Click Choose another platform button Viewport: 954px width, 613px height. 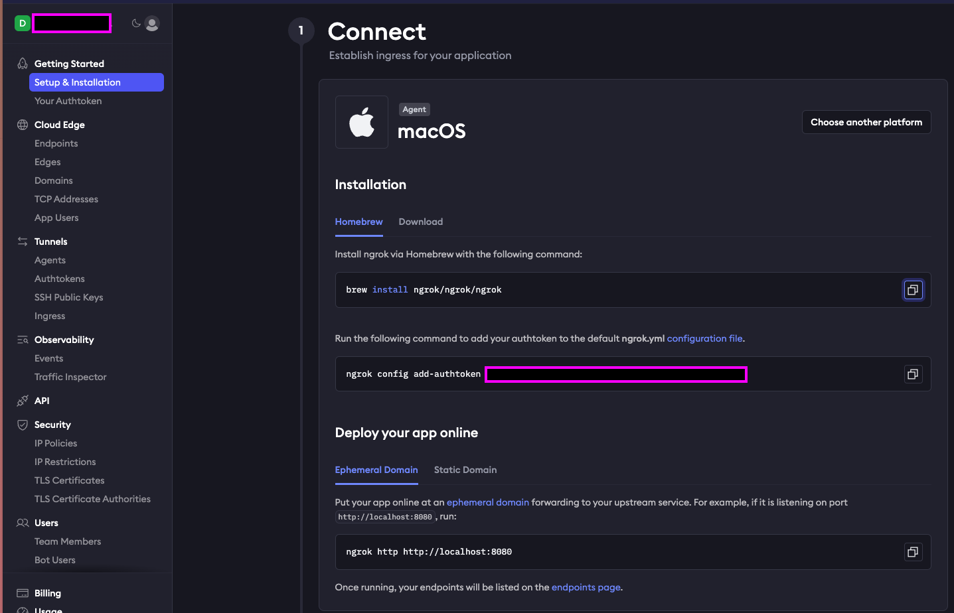click(866, 122)
